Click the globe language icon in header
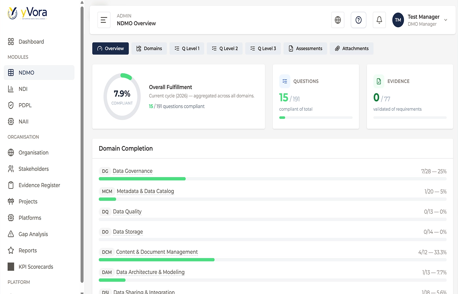458x294 pixels. pyautogui.click(x=338, y=20)
